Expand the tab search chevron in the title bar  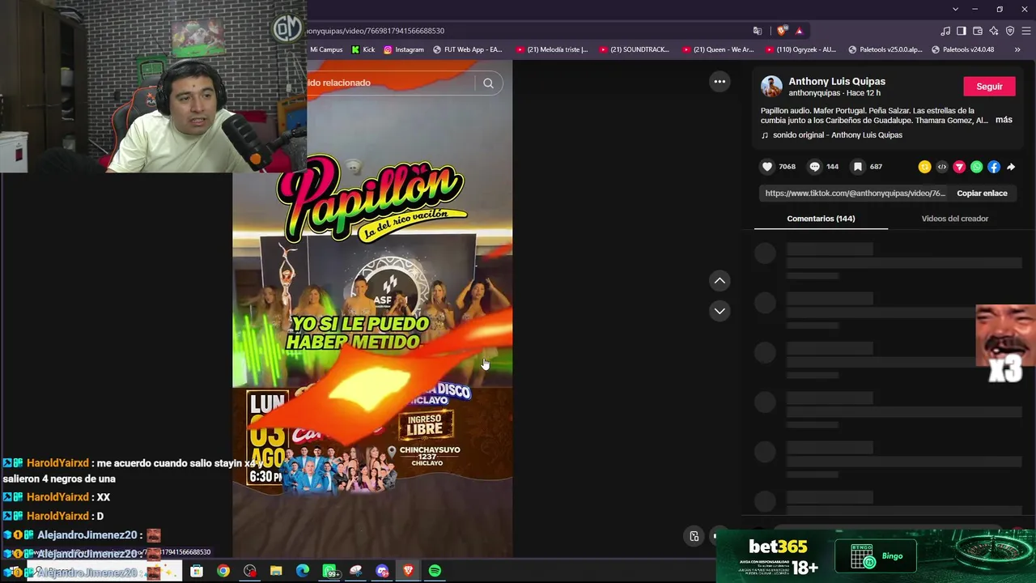tap(955, 9)
